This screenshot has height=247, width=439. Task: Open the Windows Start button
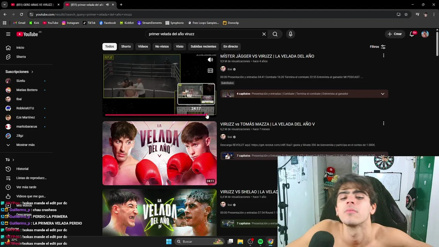(x=169, y=242)
